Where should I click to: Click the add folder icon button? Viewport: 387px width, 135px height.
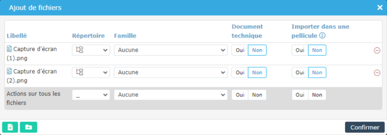[29, 127]
